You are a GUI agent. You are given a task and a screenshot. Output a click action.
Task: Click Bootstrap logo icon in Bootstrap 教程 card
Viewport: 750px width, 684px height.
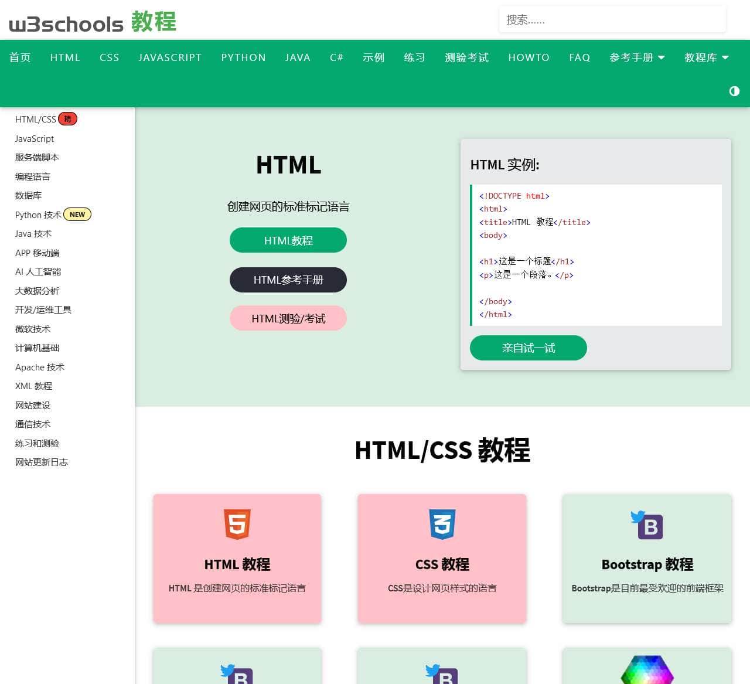[x=647, y=525]
